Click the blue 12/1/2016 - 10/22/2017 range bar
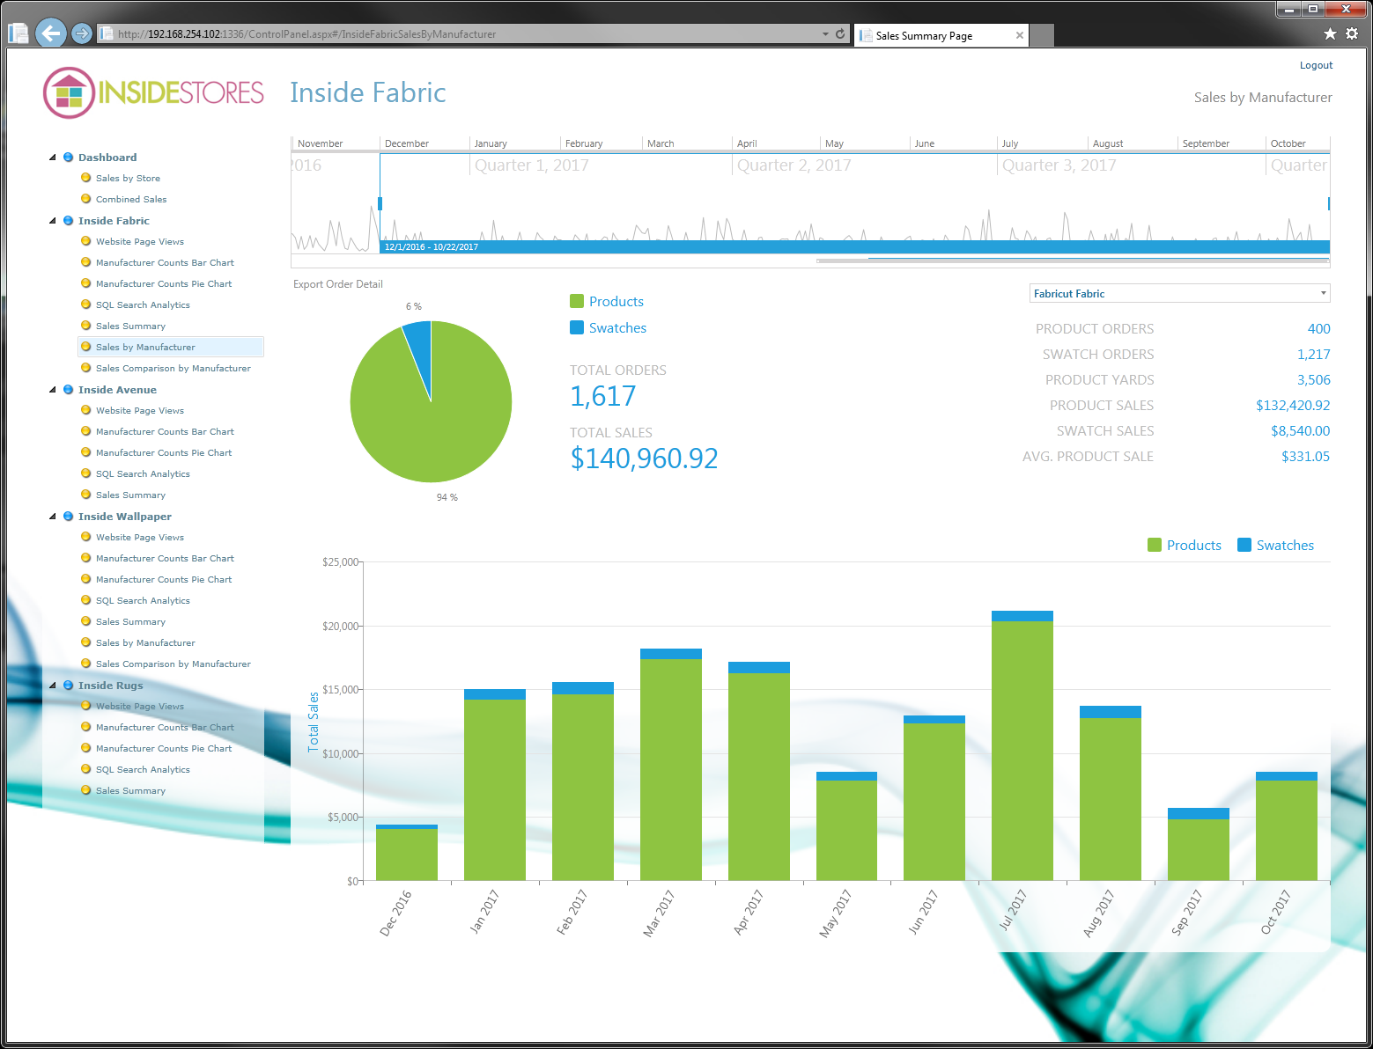 (x=854, y=247)
